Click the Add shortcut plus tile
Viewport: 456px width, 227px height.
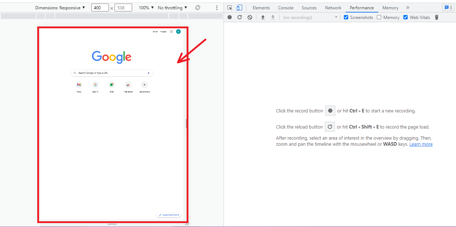pyautogui.click(x=144, y=86)
